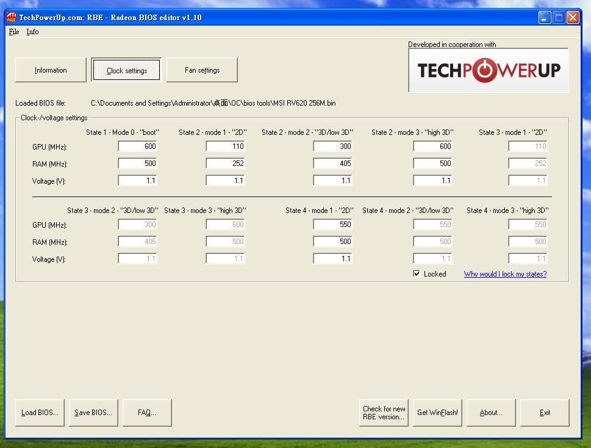Click GPU MHz field for State 2 mode 1
Viewport: 591px width, 448px height.
(226, 146)
